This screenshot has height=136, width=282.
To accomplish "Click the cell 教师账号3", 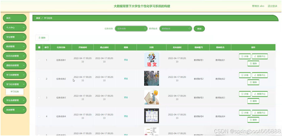I will (x=199, y=98).
